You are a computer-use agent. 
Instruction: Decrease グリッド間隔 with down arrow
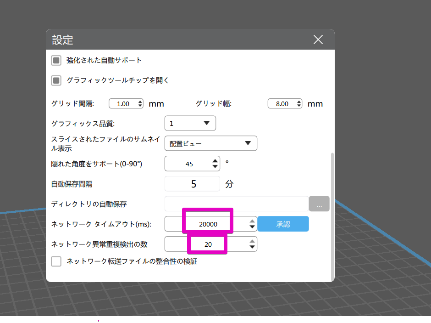[x=140, y=106]
